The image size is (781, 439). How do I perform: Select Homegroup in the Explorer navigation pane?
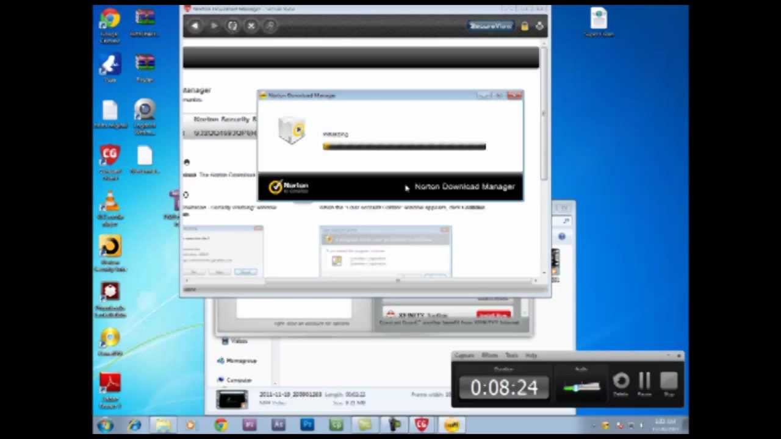(x=237, y=360)
